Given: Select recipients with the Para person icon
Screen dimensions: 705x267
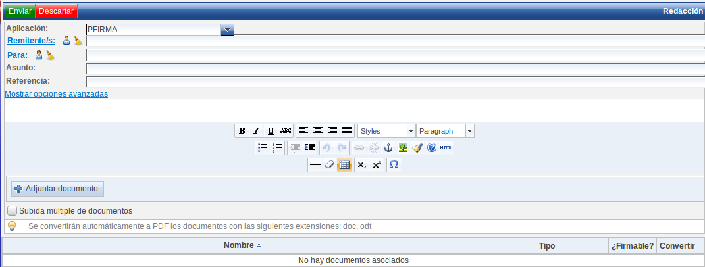Looking at the screenshot, I should point(39,55).
